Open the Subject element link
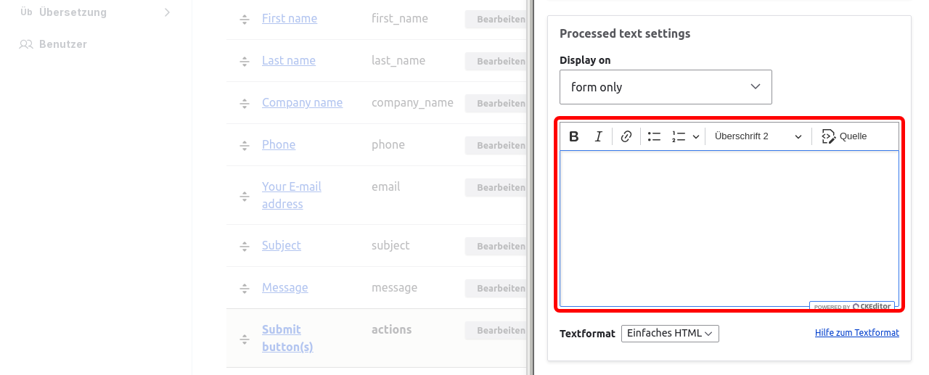This screenshot has height=375, width=929. click(282, 245)
